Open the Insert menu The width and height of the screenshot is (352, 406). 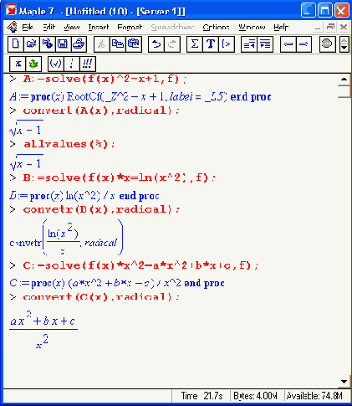click(x=99, y=27)
